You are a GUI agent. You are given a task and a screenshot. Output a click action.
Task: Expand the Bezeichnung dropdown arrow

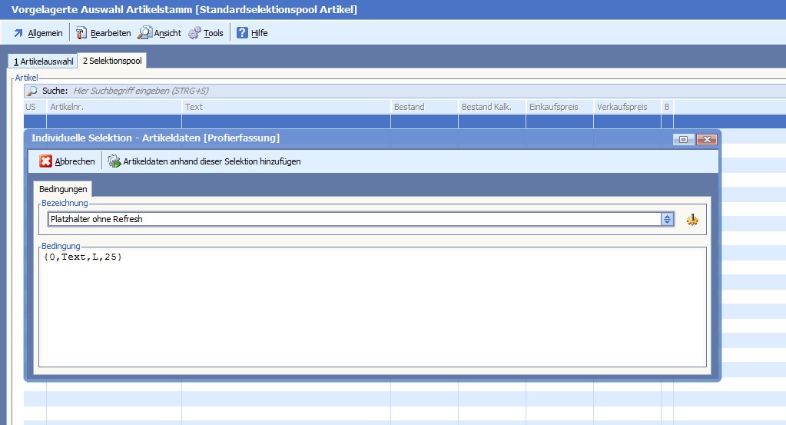click(668, 220)
